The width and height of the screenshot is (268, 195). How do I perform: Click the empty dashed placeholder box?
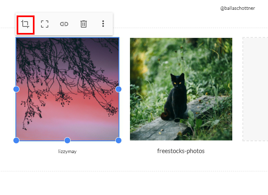[255, 89]
